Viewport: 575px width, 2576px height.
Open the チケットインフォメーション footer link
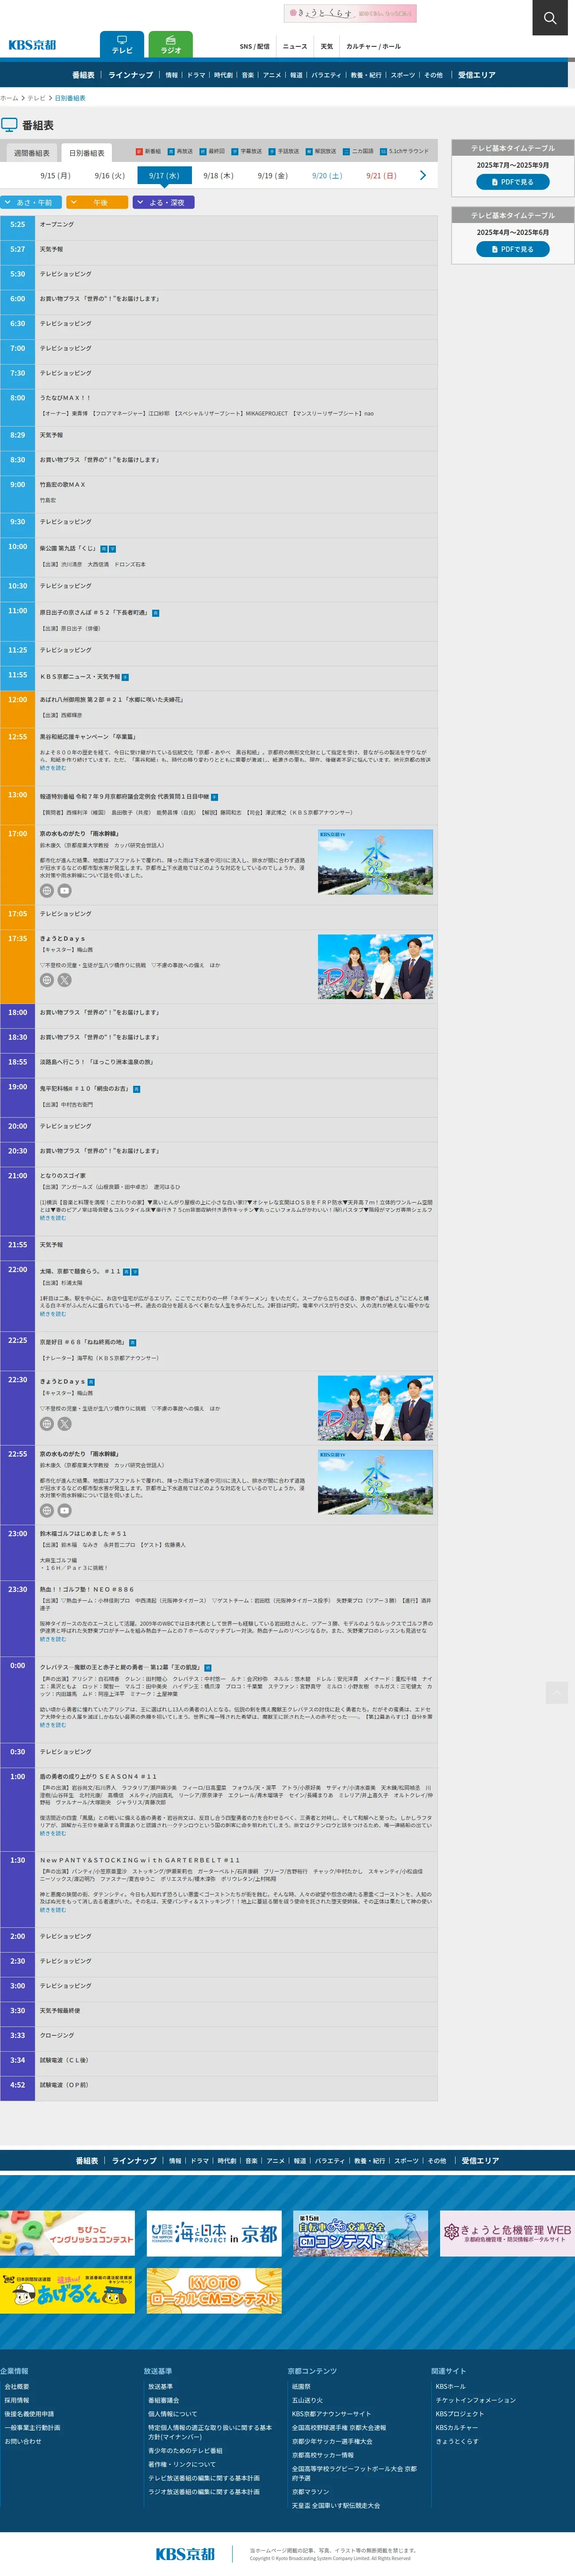click(x=476, y=2400)
